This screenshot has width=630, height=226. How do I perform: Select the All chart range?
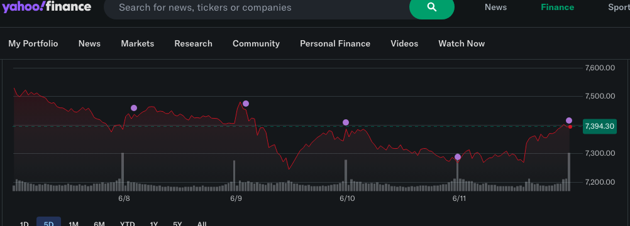[x=202, y=223]
